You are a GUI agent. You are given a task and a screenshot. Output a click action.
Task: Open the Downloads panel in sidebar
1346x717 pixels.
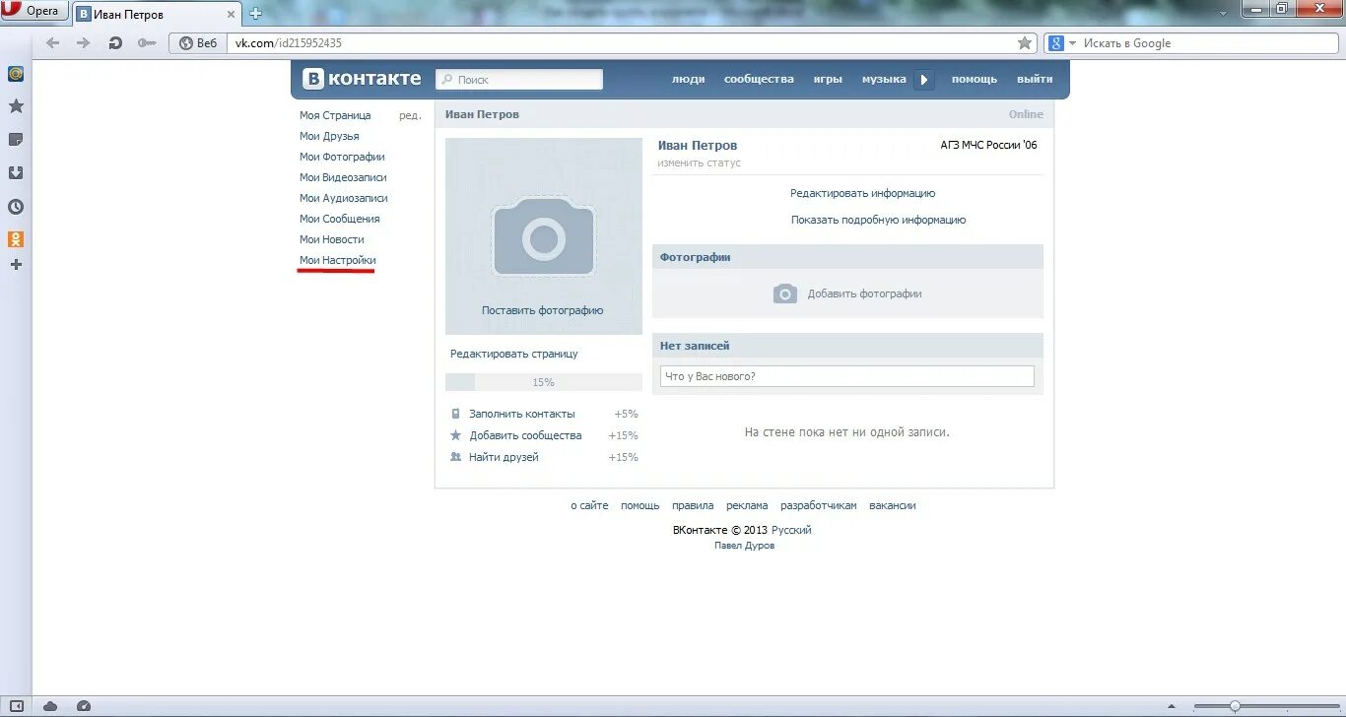pos(16,173)
